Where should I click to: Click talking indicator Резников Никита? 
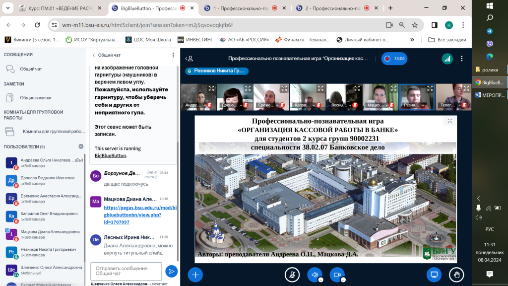click(x=217, y=71)
